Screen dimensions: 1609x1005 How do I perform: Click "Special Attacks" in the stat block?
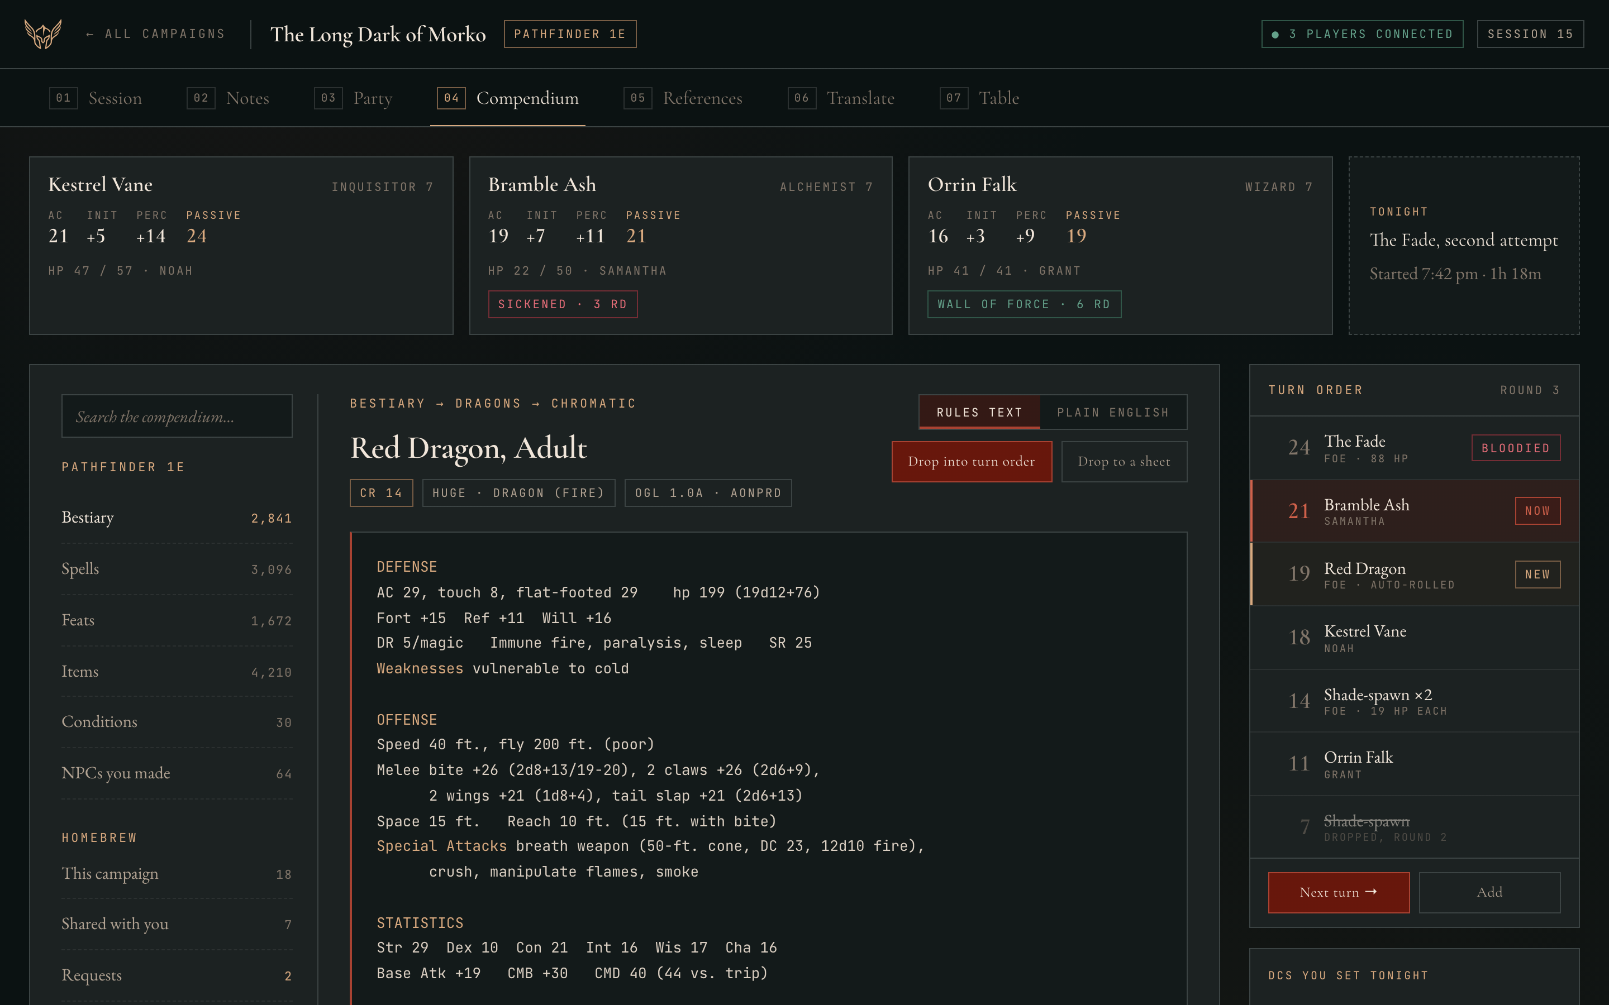click(x=441, y=846)
